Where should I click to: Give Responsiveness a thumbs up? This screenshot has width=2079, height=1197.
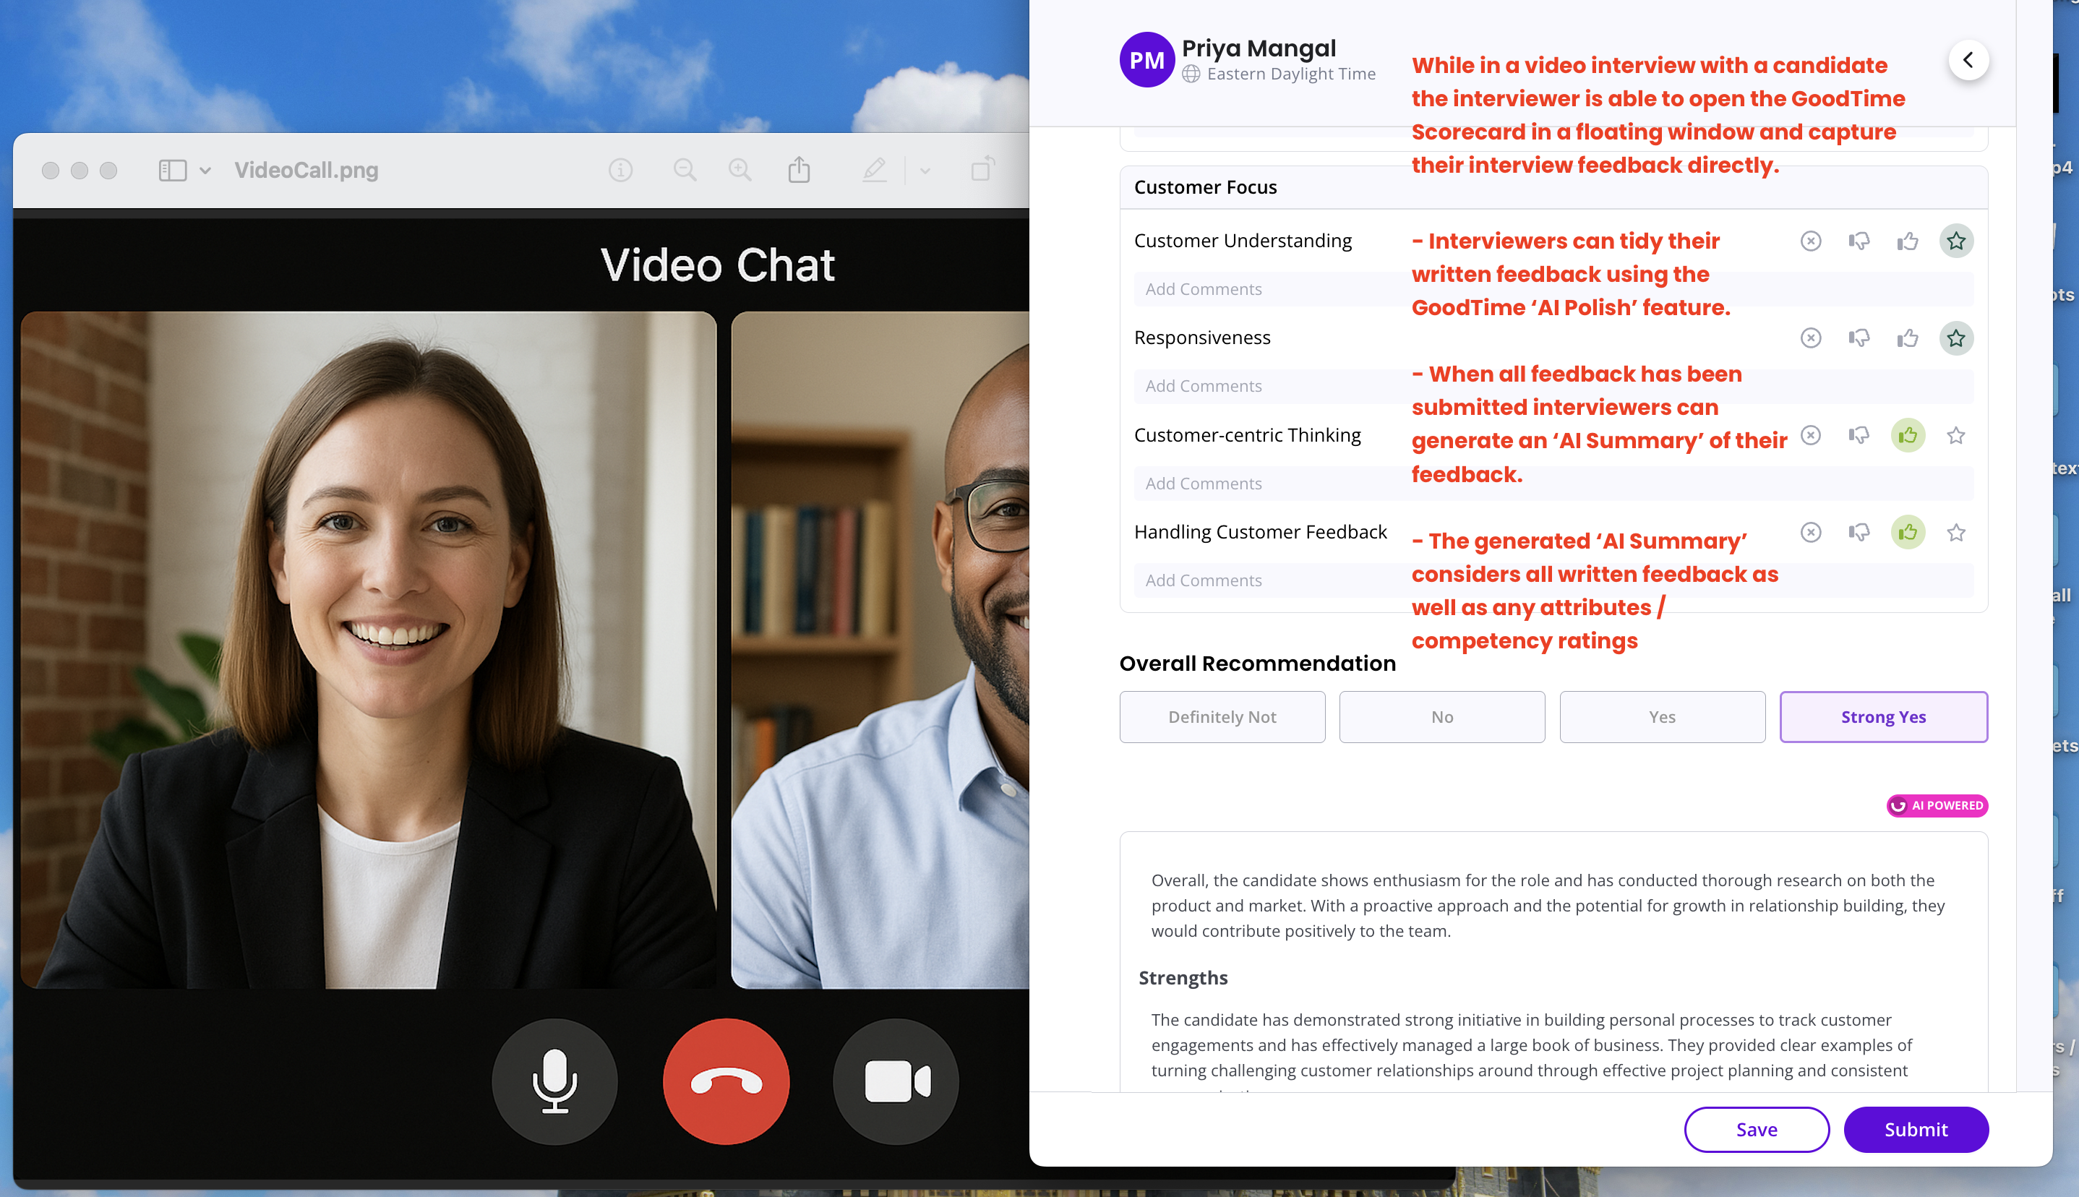[x=1907, y=338]
